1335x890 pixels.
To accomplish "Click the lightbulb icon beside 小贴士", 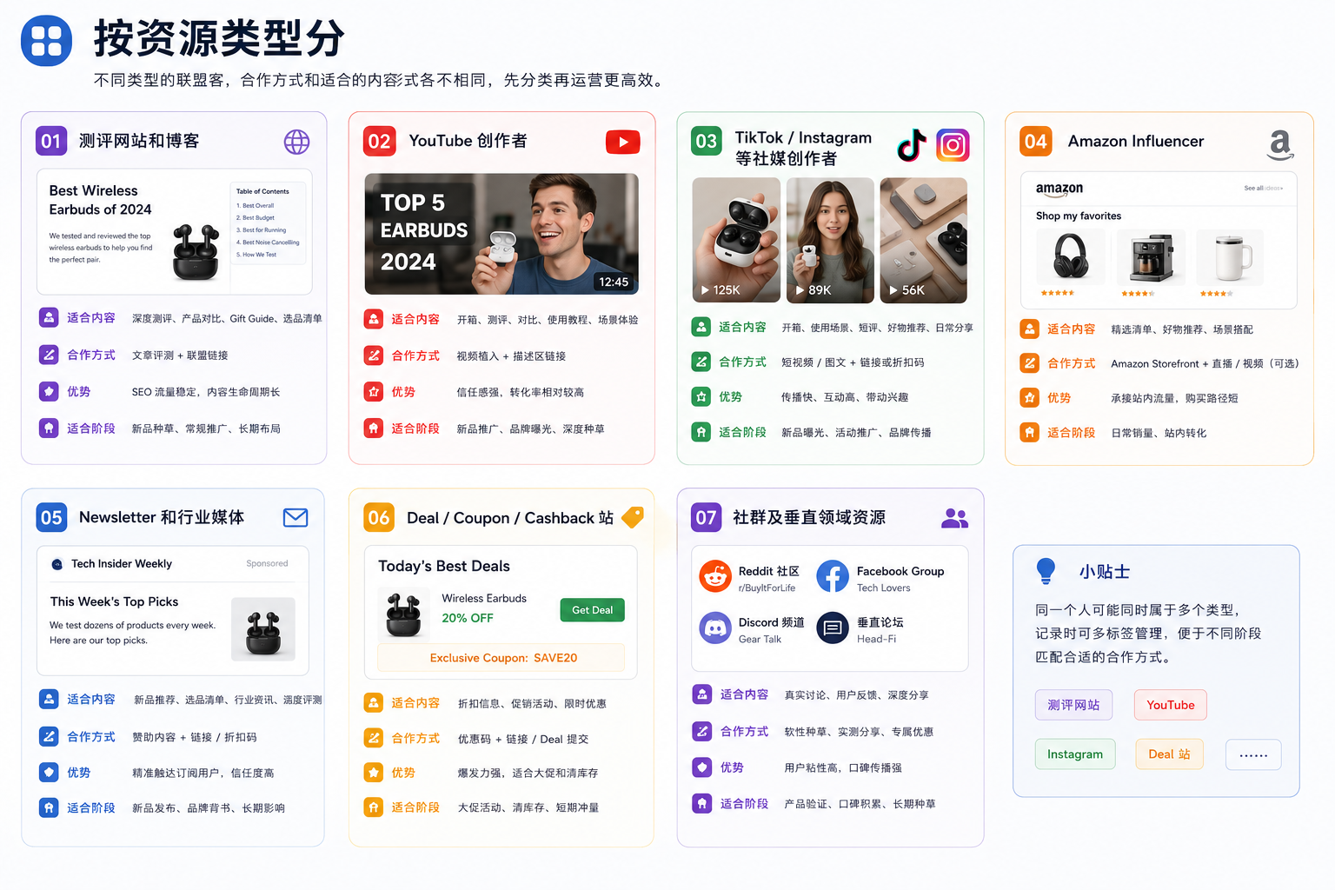I will click(x=1046, y=571).
